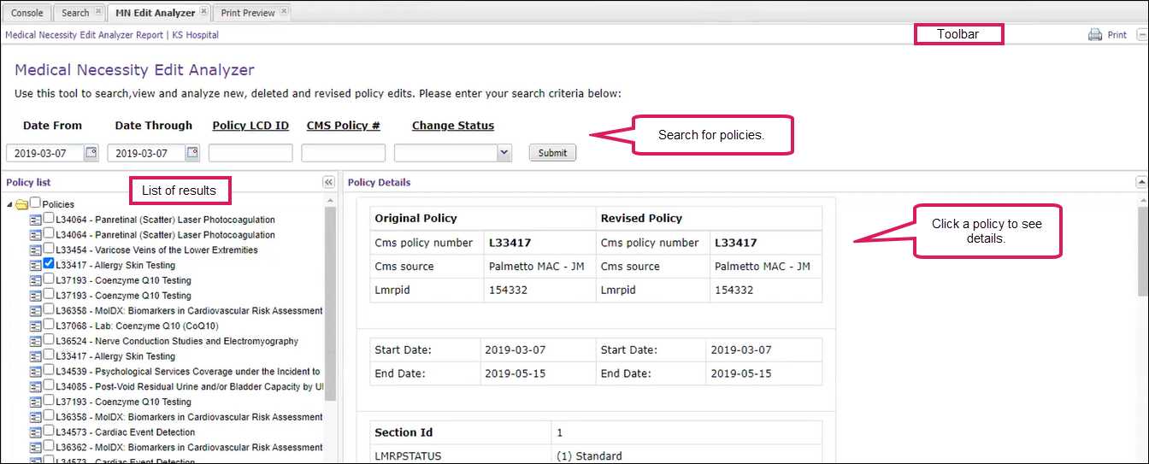The height and width of the screenshot is (464, 1149).
Task: Open the Change Status dropdown
Action: click(504, 153)
